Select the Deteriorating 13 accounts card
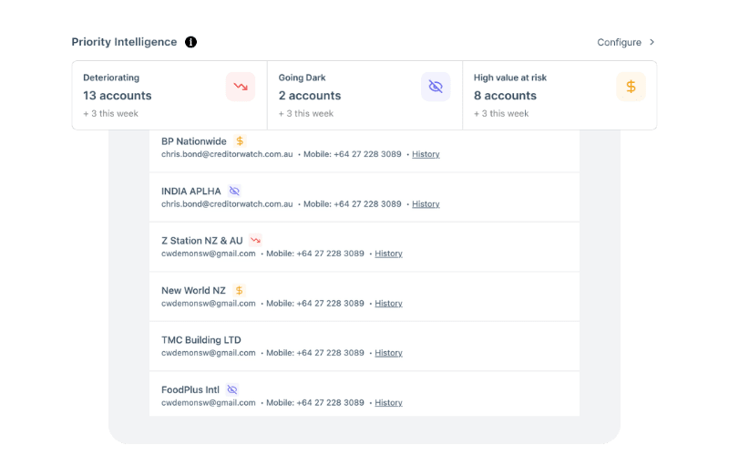 [169, 95]
